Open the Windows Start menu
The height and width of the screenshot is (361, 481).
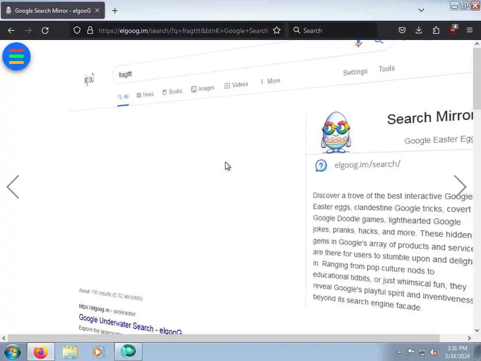13,352
